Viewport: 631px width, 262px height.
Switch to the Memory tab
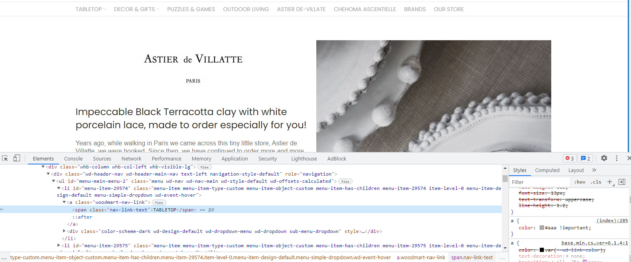[x=201, y=158]
